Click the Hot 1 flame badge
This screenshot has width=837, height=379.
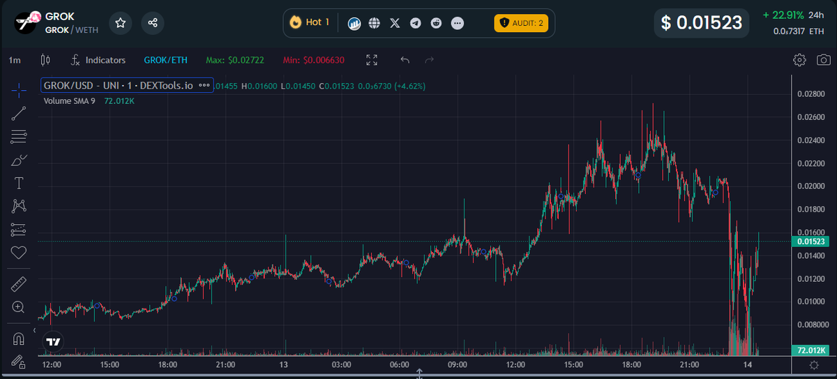point(310,22)
